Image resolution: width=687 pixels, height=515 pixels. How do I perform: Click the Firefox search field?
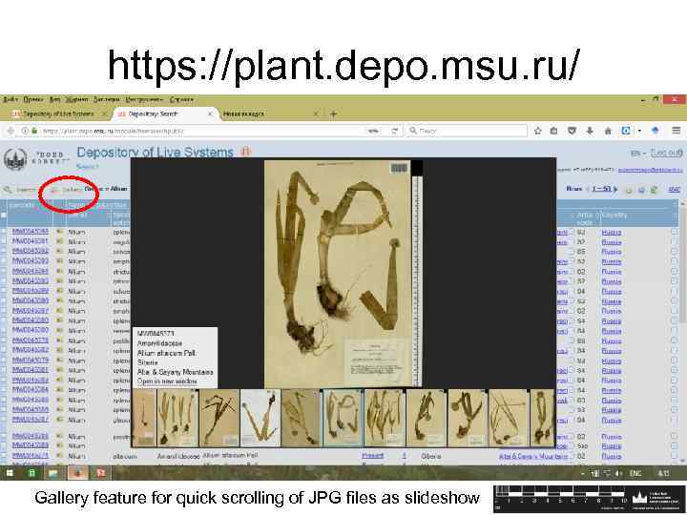(x=467, y=131)
